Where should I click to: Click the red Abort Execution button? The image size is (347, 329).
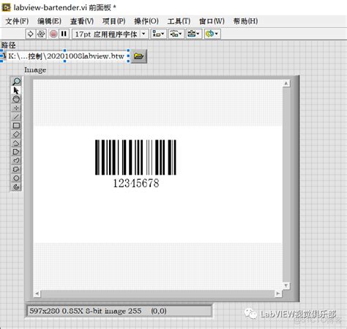[x=53, y=34]
